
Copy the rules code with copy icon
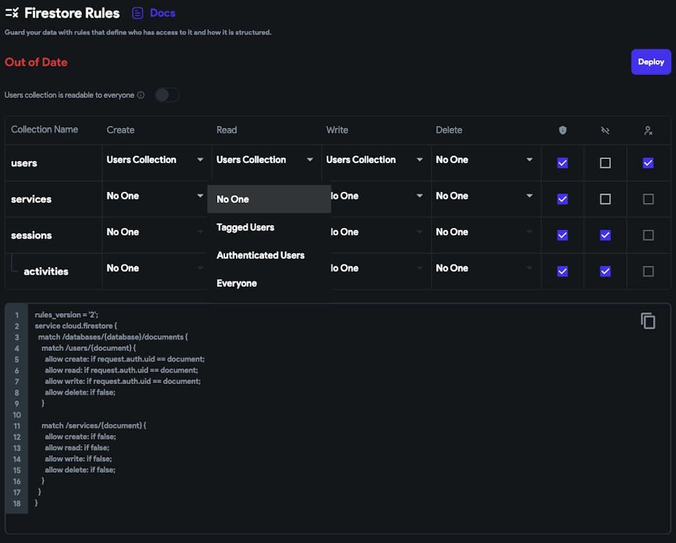tap(648, 321)
